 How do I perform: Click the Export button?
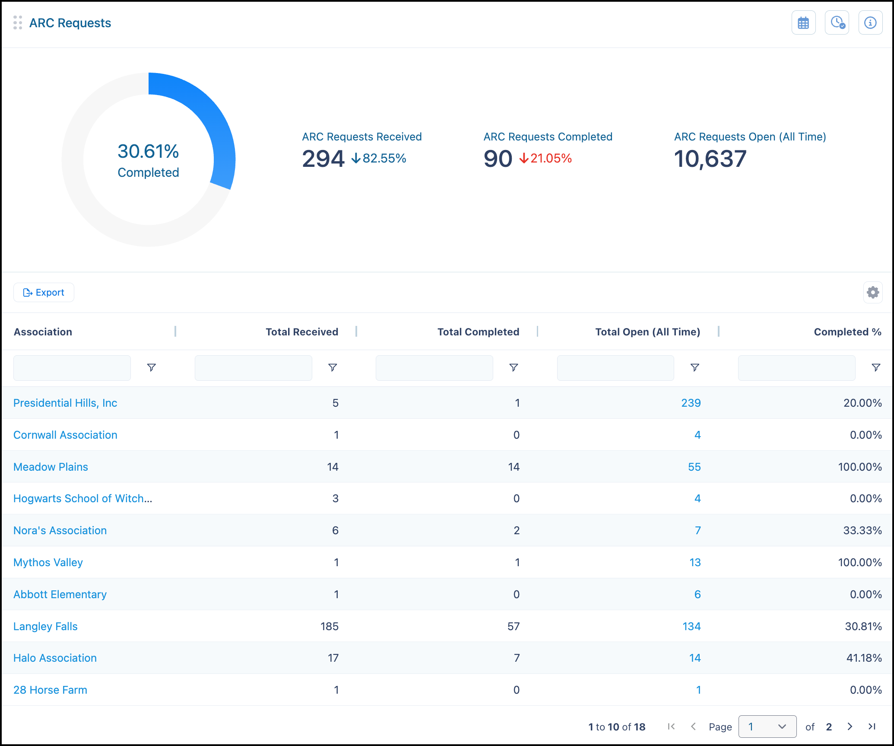tap(44, 293)
